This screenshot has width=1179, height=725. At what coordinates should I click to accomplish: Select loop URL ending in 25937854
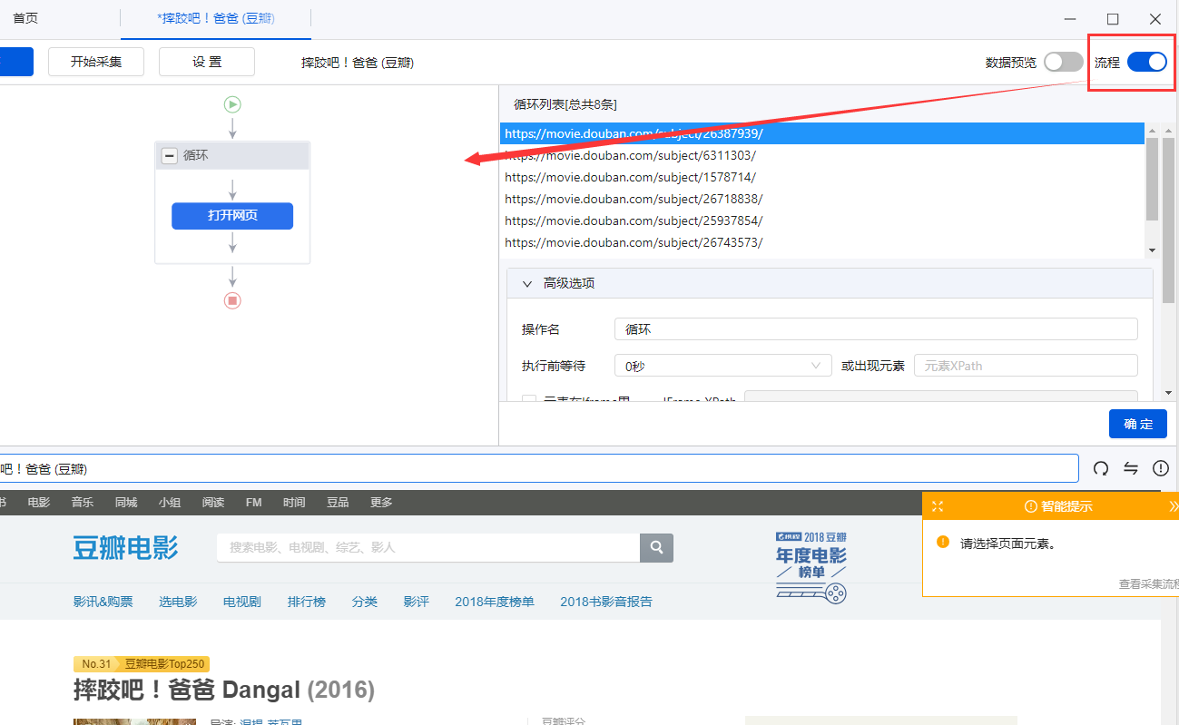tap(821, 220)
